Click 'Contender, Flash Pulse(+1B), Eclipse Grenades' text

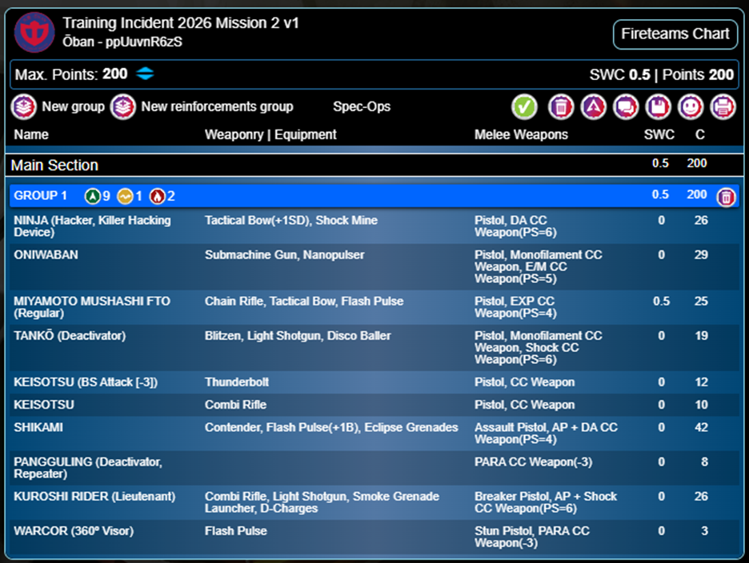[331, 427]
